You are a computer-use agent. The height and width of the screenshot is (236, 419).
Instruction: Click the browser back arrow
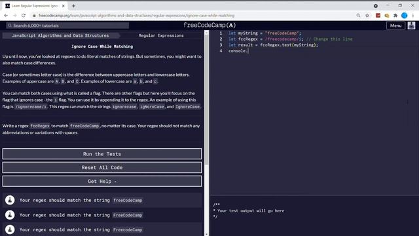pos(6,16)
